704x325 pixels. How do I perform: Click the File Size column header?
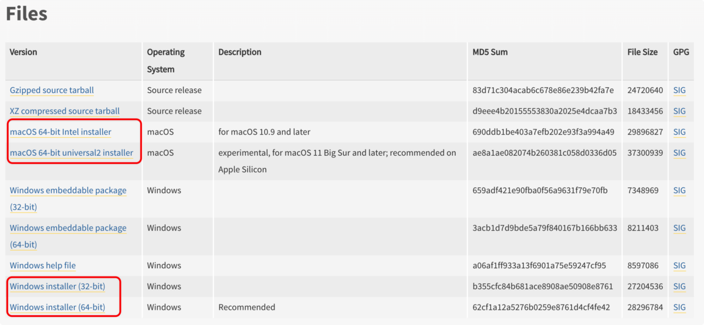(642, 52)
